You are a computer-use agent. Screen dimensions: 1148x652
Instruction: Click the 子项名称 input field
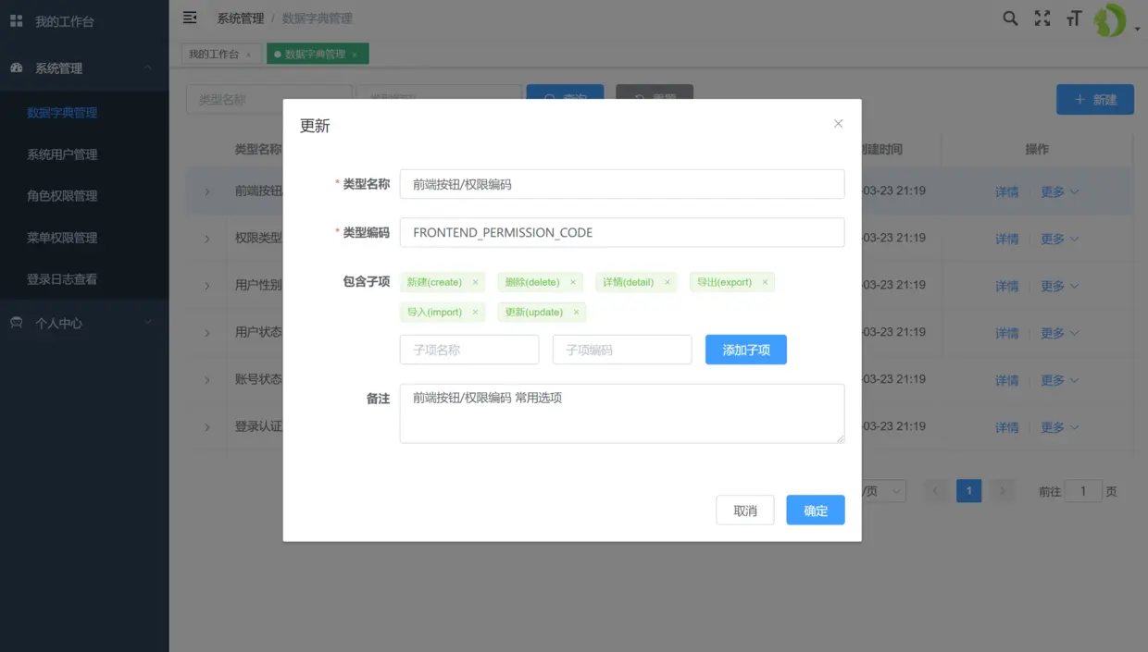click(468, 350)
